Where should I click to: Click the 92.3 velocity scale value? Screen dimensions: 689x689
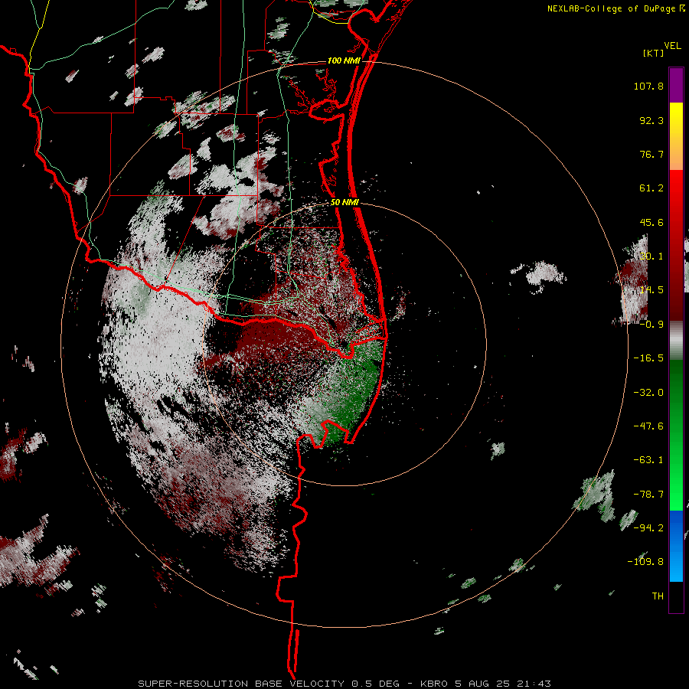[651, 120]
